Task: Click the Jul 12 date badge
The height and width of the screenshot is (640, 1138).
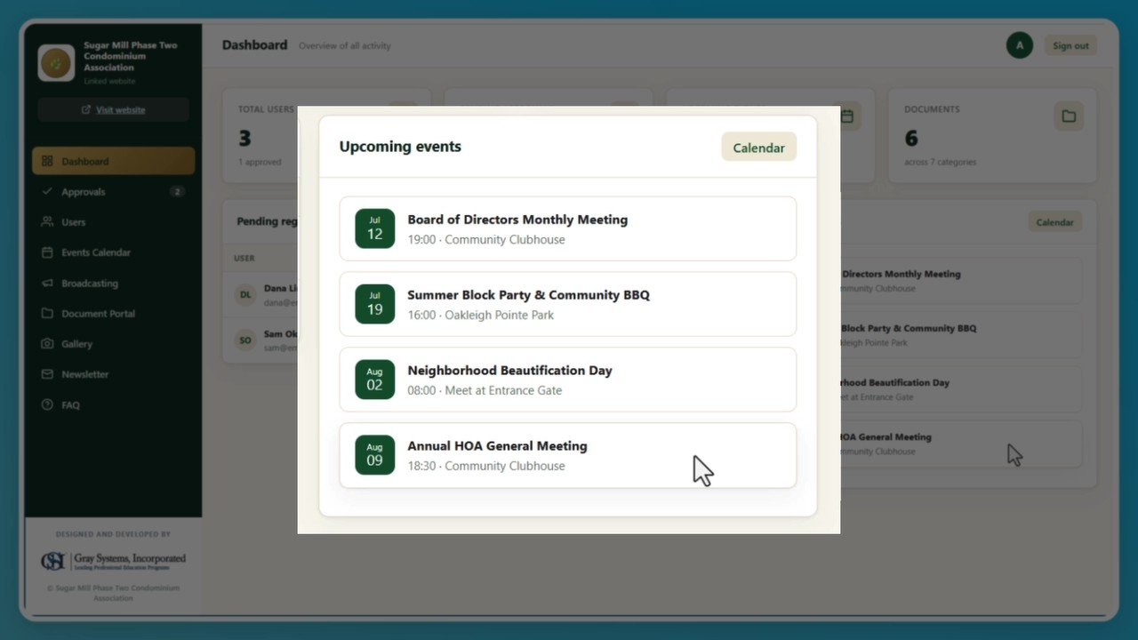Action: (374, 228)
